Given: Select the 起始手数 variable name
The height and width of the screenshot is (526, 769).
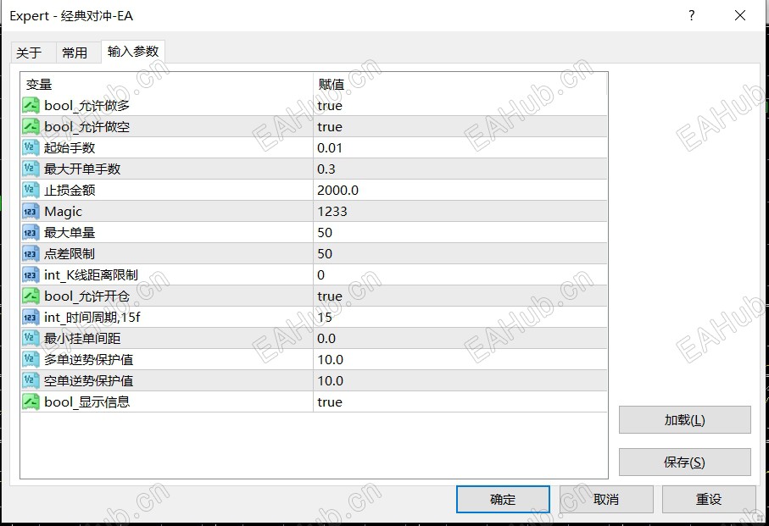Looking at the screenshot, I should click(70, 147).
